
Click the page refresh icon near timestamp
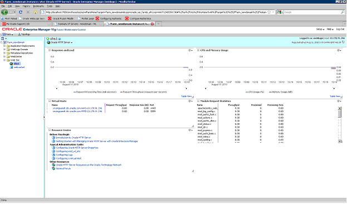point(343,42)
